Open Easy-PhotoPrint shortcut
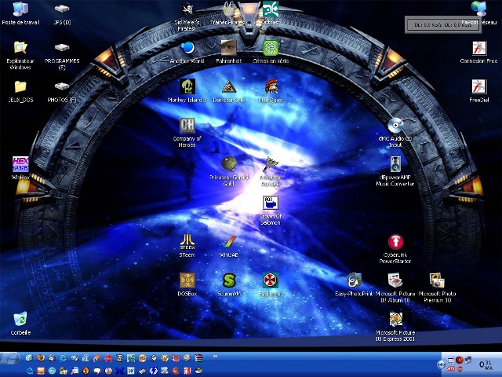 [354, 284]
